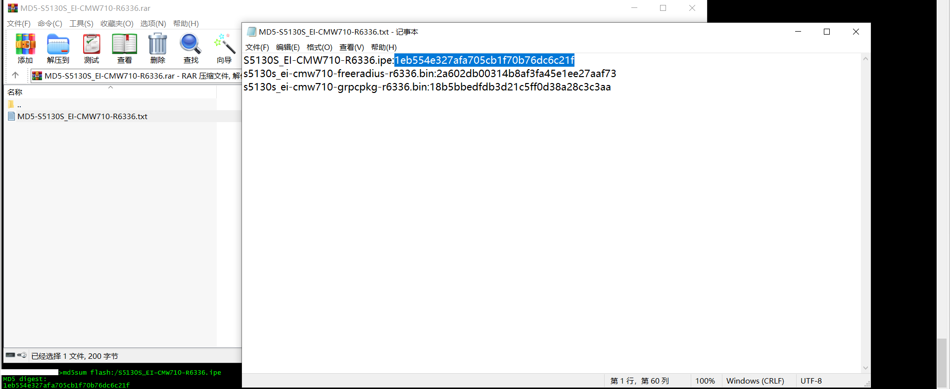
Task: Open WinRAR Commands (命令) menu
Action: pos(50,23)
